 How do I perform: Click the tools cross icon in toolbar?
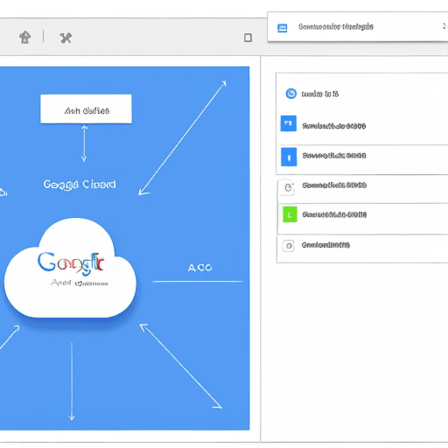(x=66, y=38)
